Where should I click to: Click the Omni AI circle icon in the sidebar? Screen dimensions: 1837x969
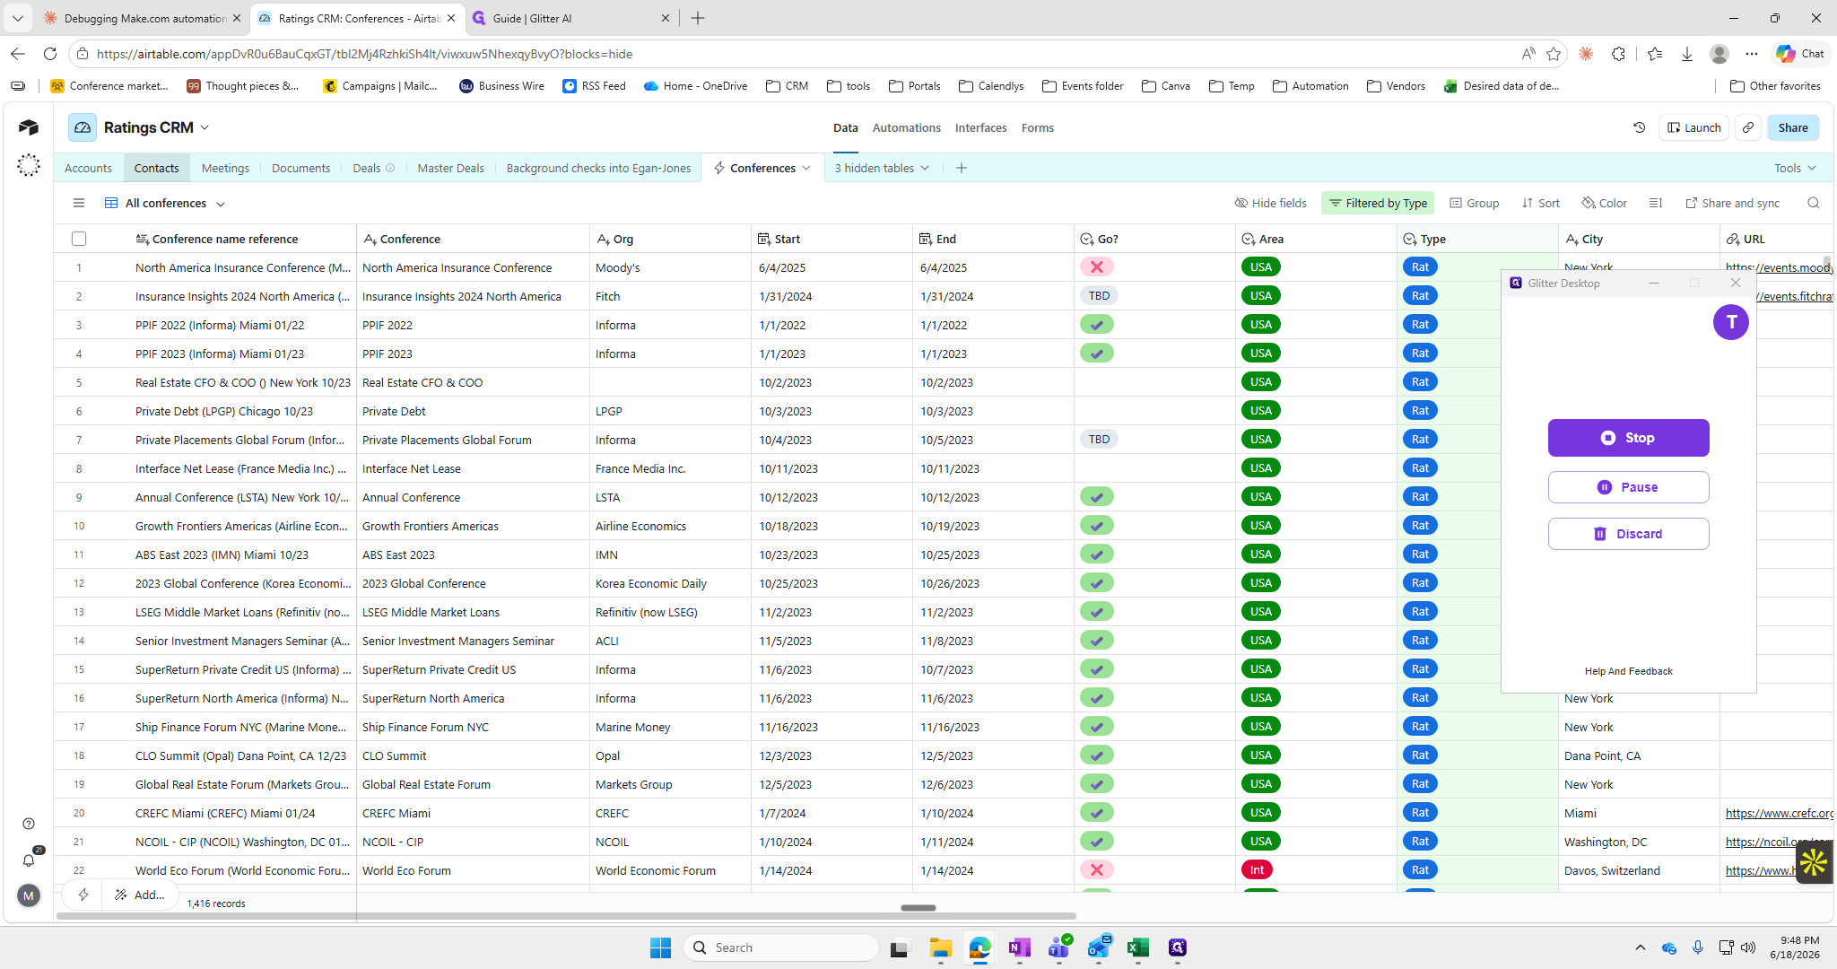pyautogui.click(x=29, y=165)
